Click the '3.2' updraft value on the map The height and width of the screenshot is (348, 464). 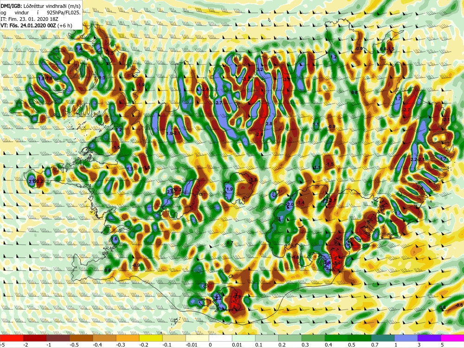point(260,69)
